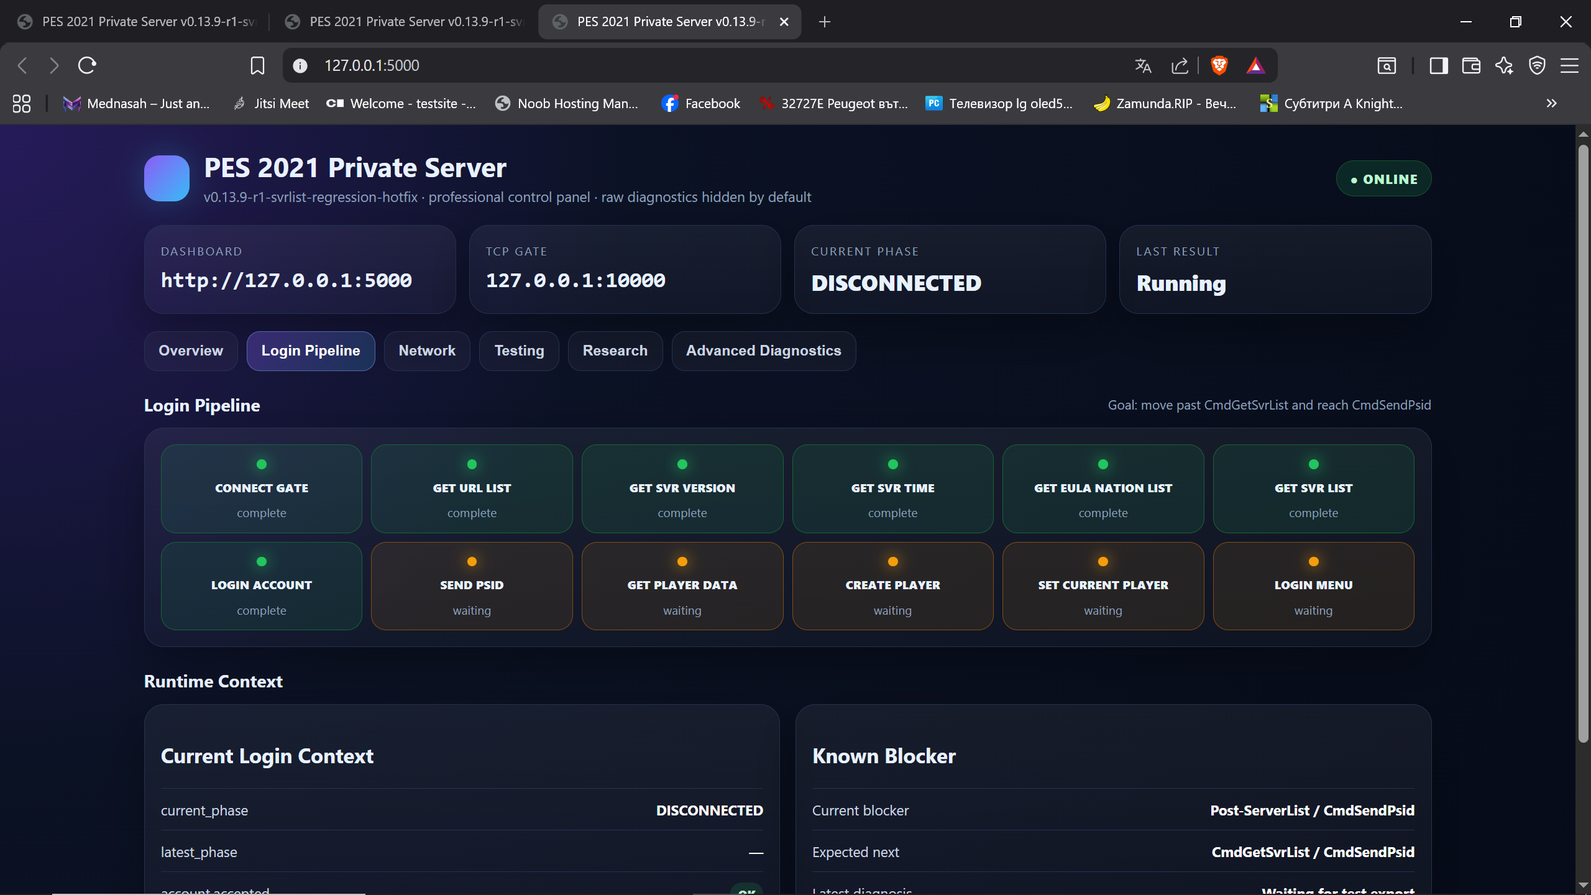Image resolution: width=1591 pixels, height=895 pixels.
Task: Open the Overview tab
Action: [191, 351]
